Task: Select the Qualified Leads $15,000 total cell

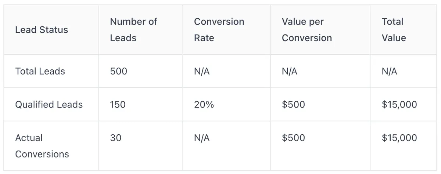Action: pos(399,105)
